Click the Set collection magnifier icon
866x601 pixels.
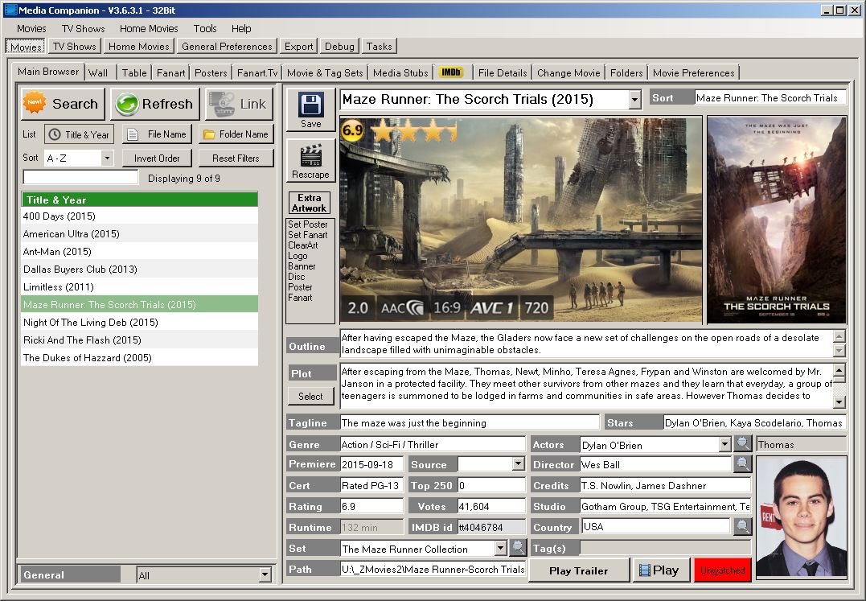518,548
